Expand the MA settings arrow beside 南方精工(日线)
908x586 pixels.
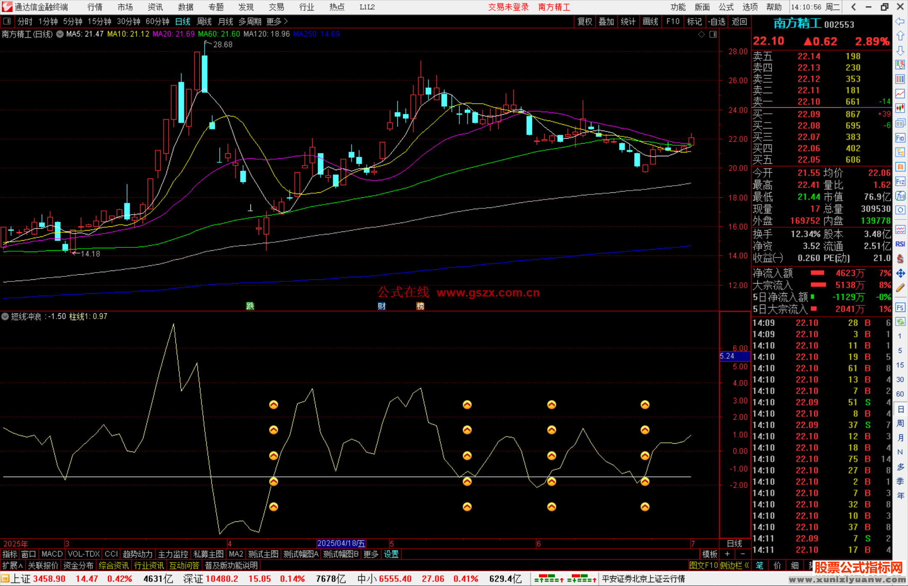pyautogui.click(x=60, y=34)
